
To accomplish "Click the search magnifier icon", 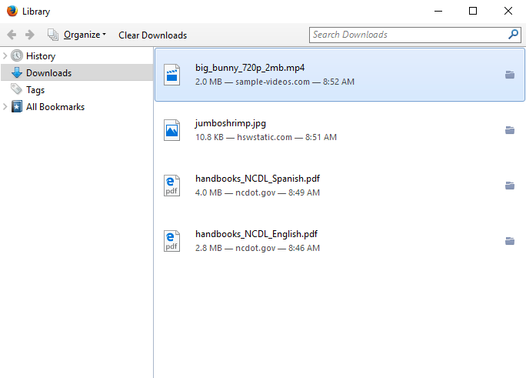I will click(x=513, y=35).
